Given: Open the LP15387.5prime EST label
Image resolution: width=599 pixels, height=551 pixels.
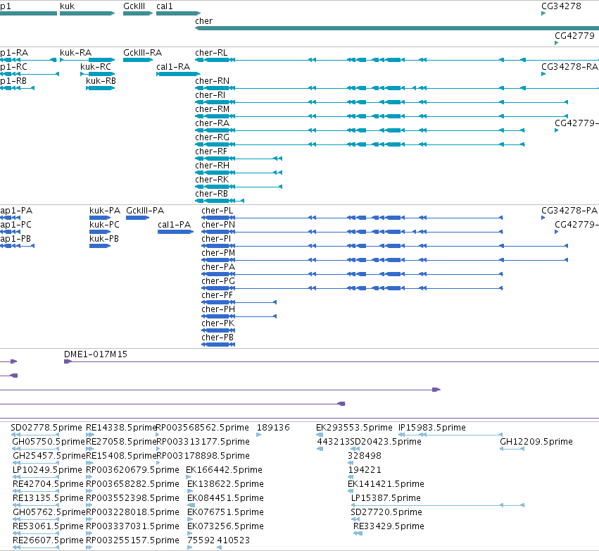Looking at the screenshot, I should click(x=386, y=498).
